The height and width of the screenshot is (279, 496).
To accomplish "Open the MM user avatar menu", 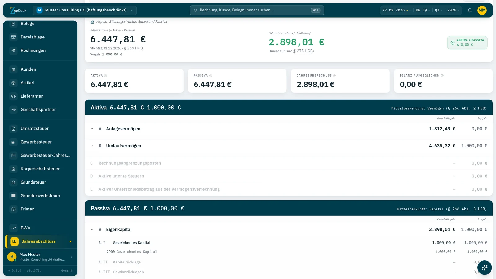I will [482, 10].
